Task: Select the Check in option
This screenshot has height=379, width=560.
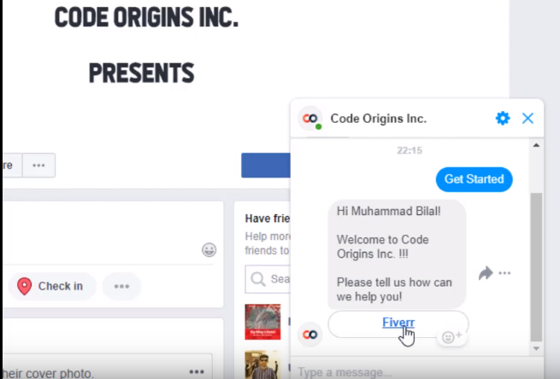Action: click(x=52, y=286)
